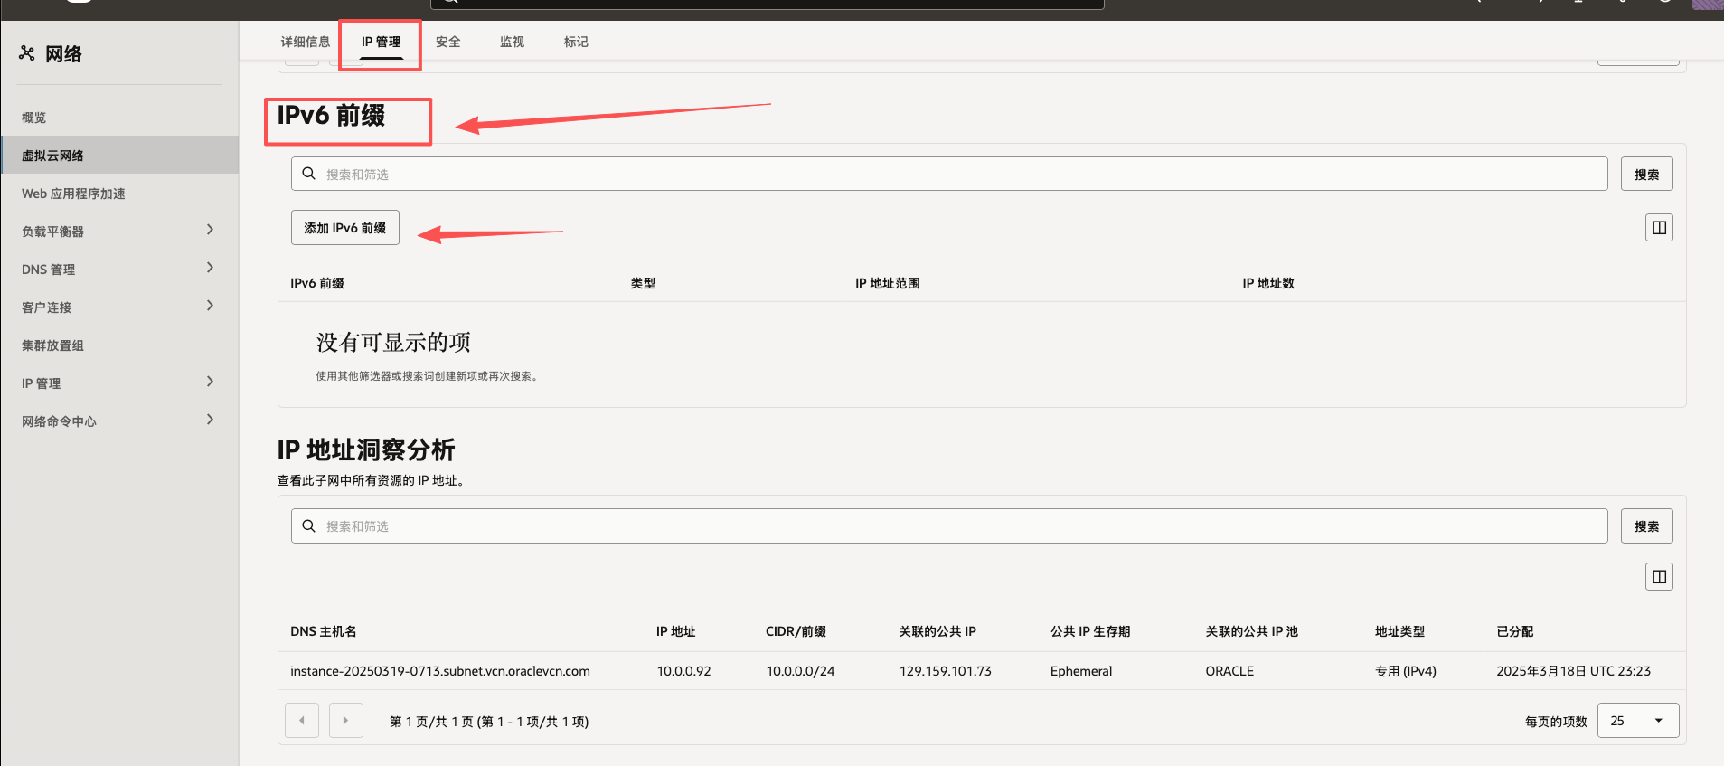Open the 安全 tab
The height and width of the screenshot is (766, 1724).
447,42
